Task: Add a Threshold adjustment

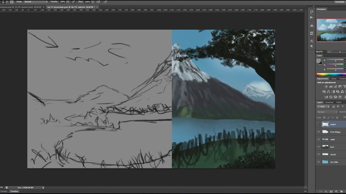Action: tap(335, 97)
